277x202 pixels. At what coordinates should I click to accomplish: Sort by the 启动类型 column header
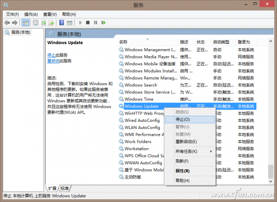(223, 42)
